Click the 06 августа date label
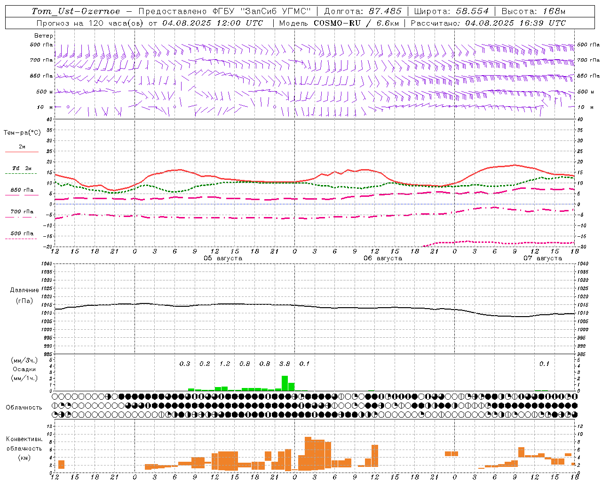Viewport: 602px width, 481px height. coord(382,258)
